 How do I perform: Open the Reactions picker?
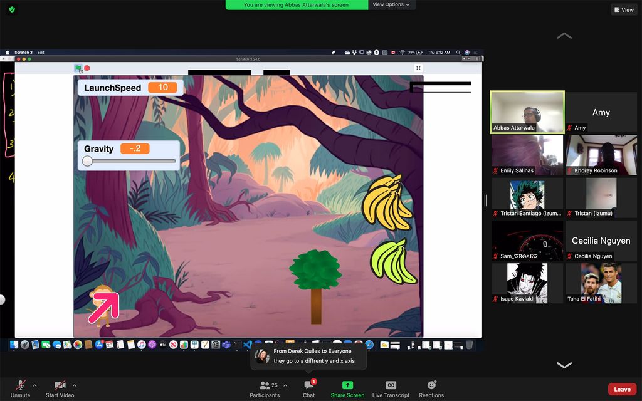click(x=431, y=389)
